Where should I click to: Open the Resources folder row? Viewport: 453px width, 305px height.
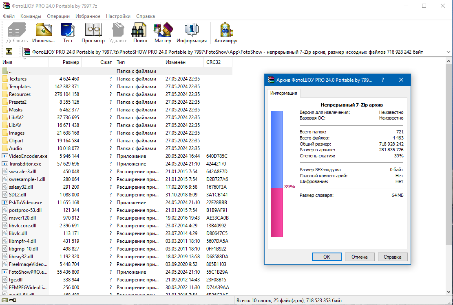pos(20,94)
